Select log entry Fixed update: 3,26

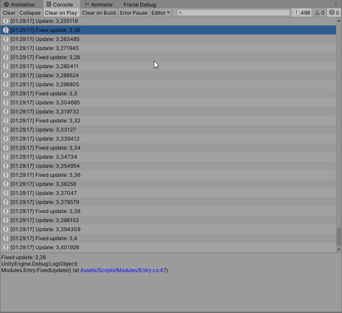point(168,30)
